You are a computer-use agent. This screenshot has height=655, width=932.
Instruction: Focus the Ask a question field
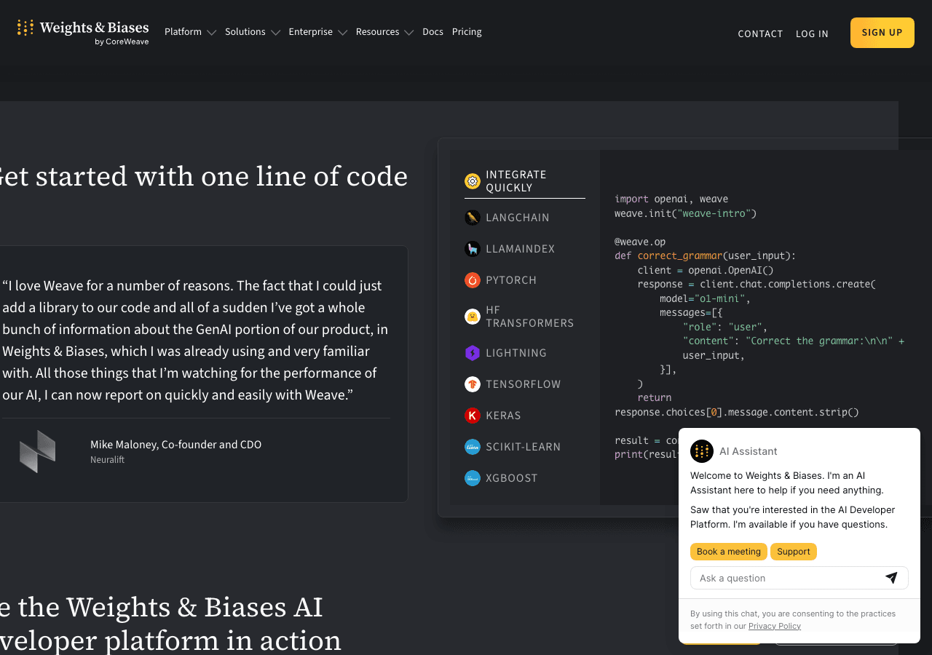pos(799,578)
